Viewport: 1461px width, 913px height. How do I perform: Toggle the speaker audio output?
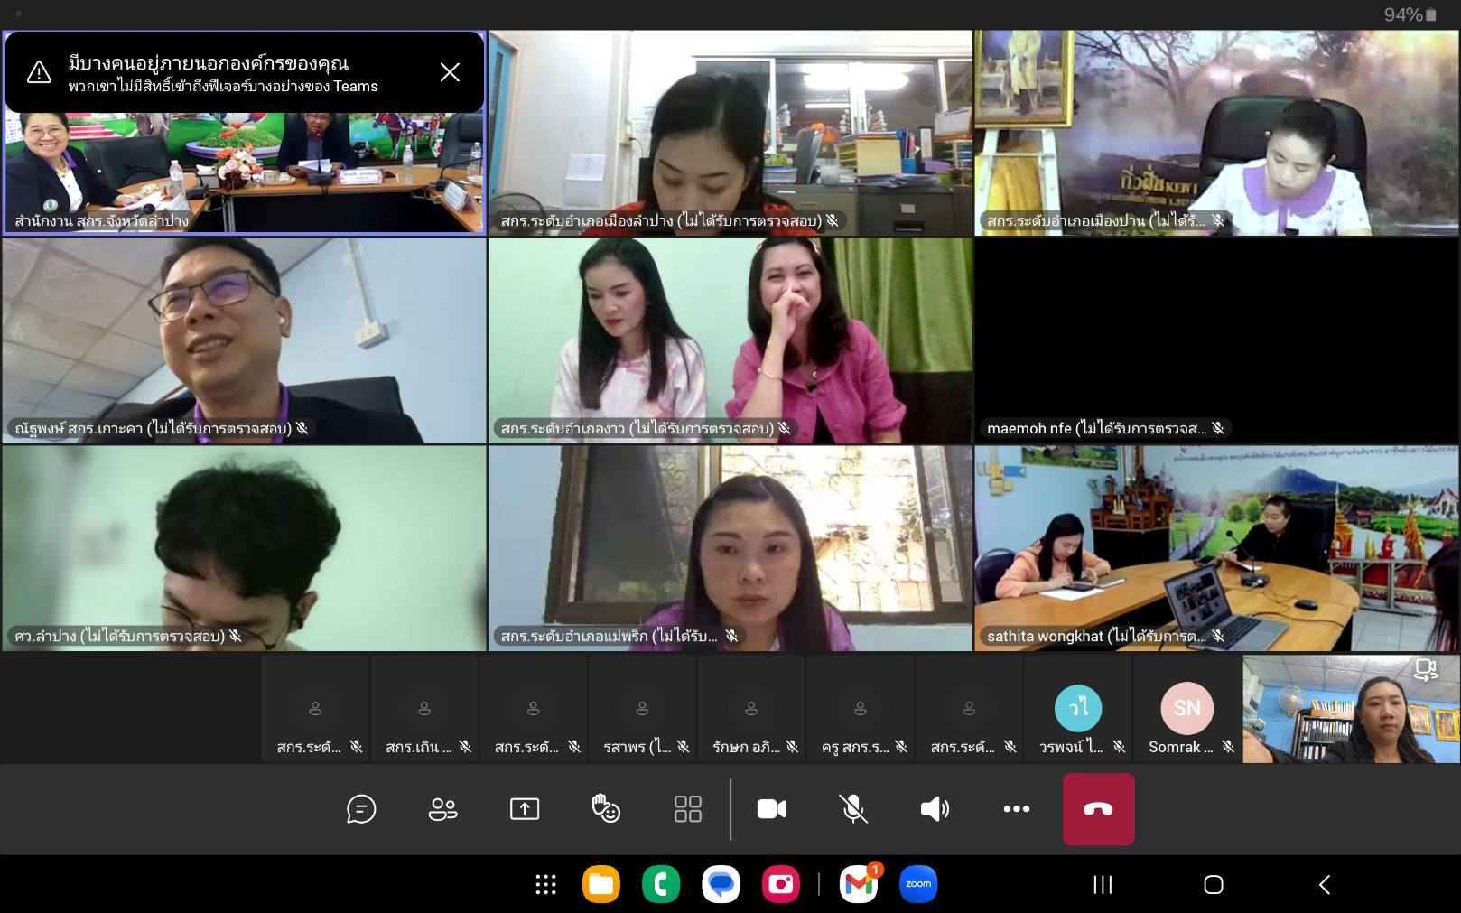(935, 809)
